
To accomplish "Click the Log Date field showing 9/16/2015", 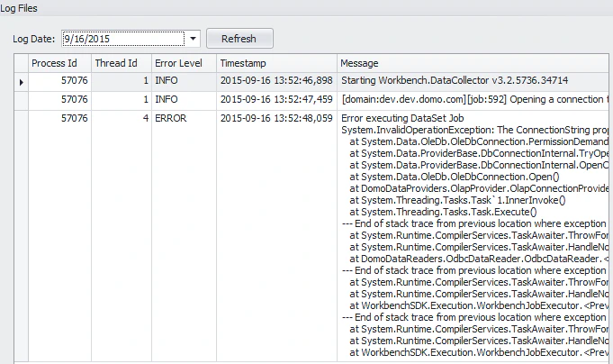I will pos(123,39).
